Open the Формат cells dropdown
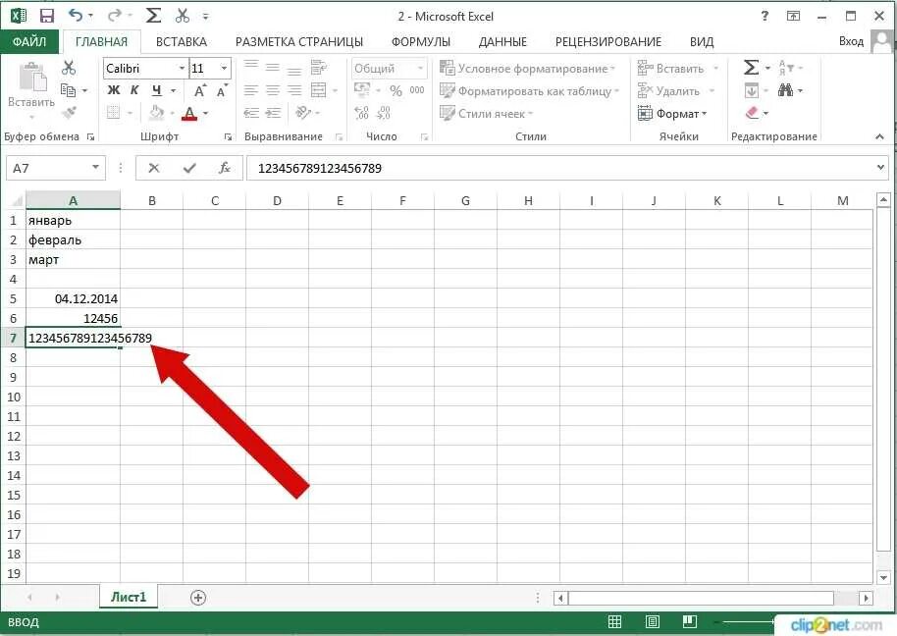897x636 pixels. click(x=673, y=113)
